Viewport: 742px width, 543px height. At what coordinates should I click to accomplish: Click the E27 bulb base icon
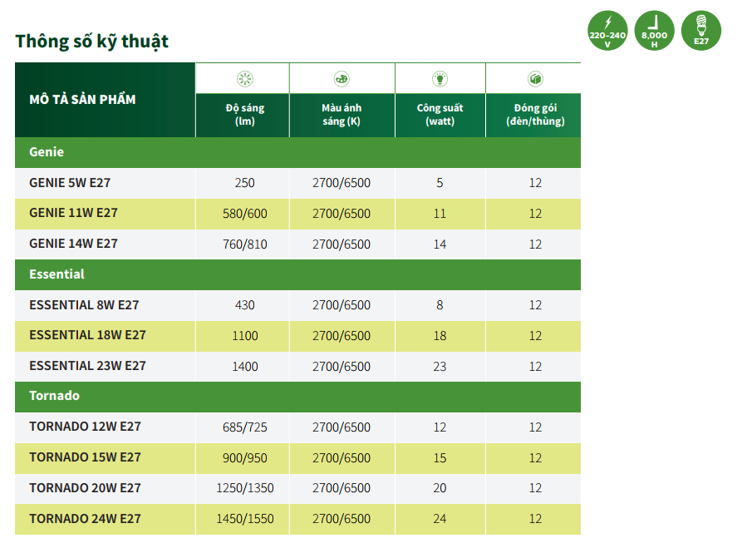[x=701, y=31]
